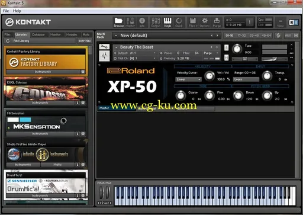This screenshot has width=303, height=215.
Task: Open gear settings of Studio ProFiles Infinite Player
Action: coord(83,165)
